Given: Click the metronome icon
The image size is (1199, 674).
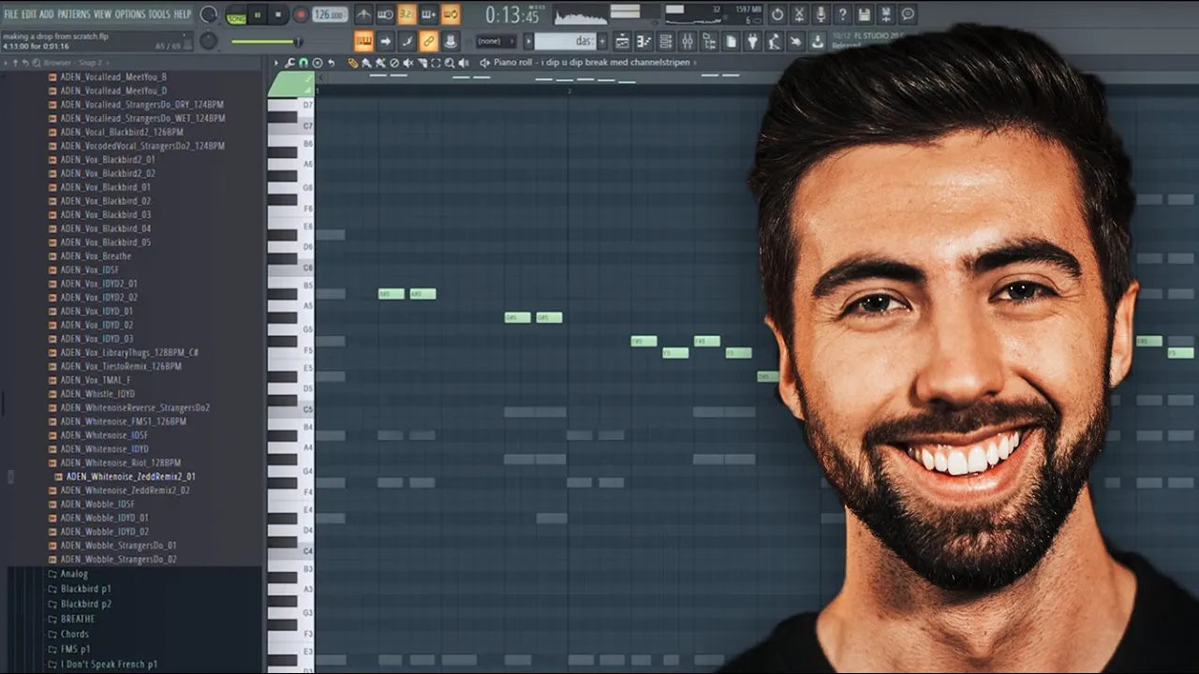Looking at the screenshot, I should pos(363,14).
